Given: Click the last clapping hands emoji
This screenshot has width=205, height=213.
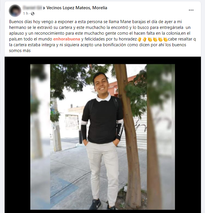Looking at the screenshot, I should tap(165, 39).
